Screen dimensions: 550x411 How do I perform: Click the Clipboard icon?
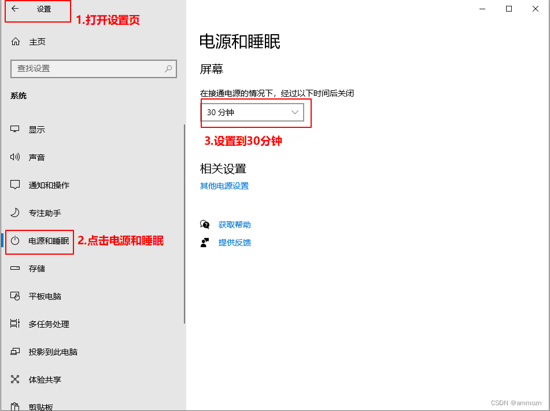tap(14, 406)
